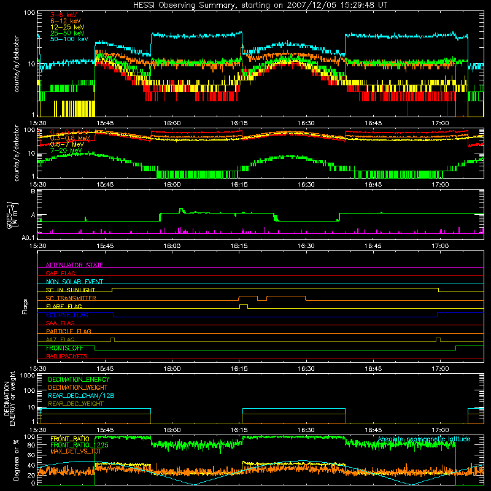
Task: Click the GAP_FLAG label
Action: (x=60, y=273)
